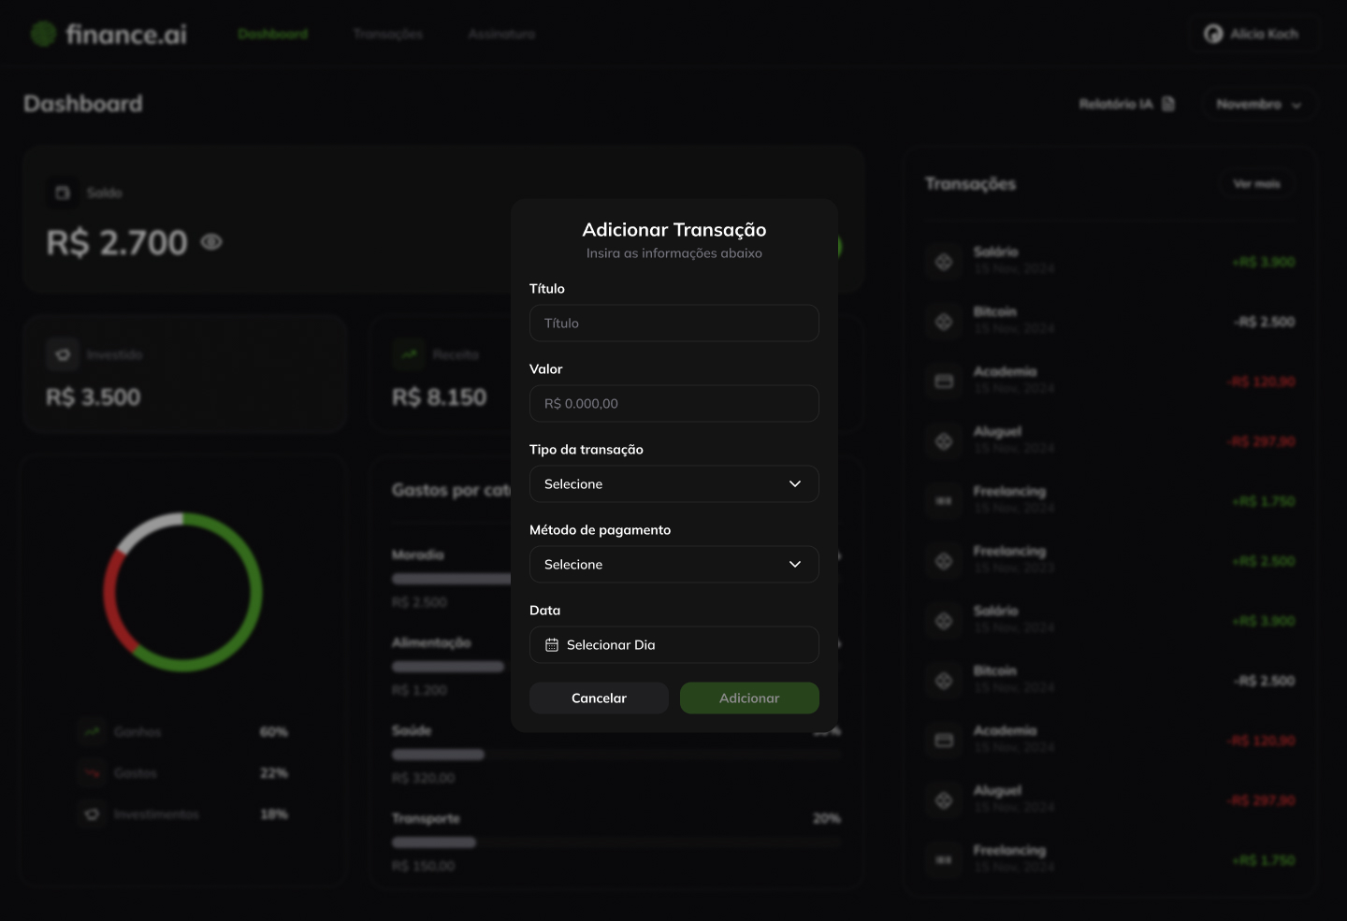Screen dimensions: 1347x921
Task: Toggle the eye icon beside R$ 2.700
Action: click(x=211, y=242)
